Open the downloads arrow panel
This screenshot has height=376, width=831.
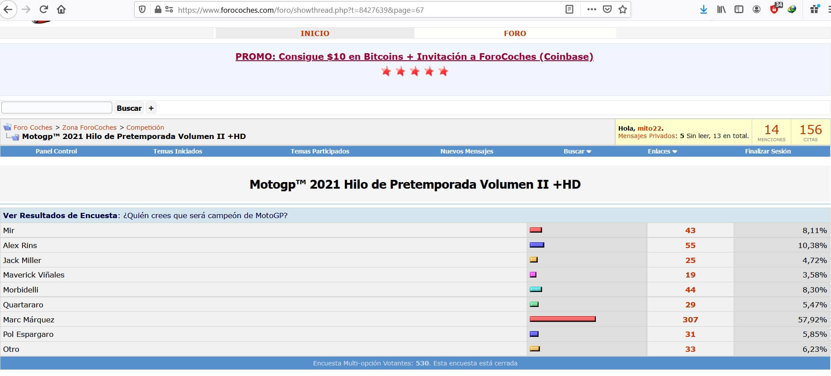[x=704, y=9]
